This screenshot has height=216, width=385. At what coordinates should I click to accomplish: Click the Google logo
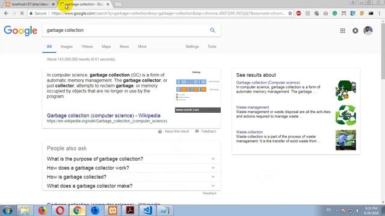[20, 31]
